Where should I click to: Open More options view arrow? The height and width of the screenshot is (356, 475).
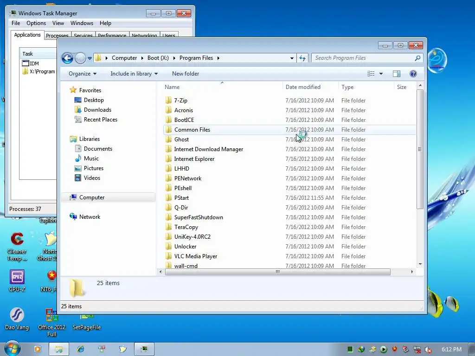click(381, 74)
